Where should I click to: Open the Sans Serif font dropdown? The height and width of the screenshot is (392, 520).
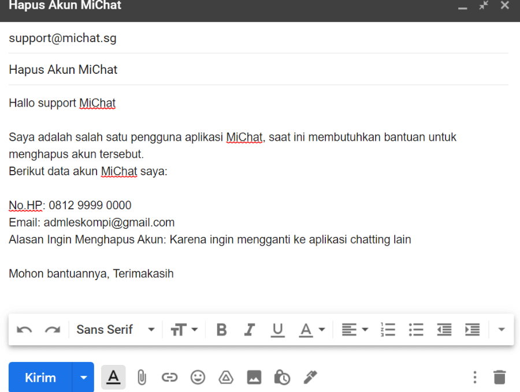(116, 330)
